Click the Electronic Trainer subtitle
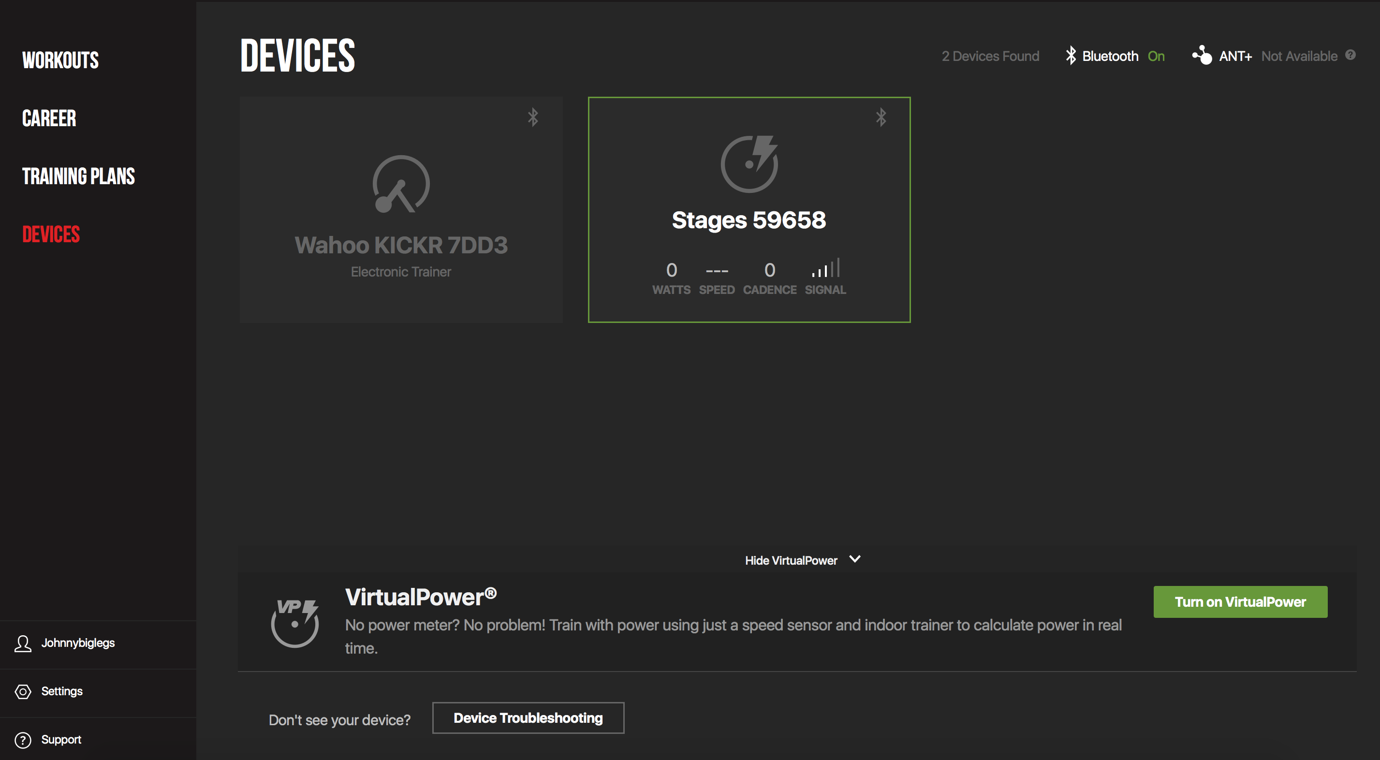Screen dimensions: 1380x760 coord(401,272)
